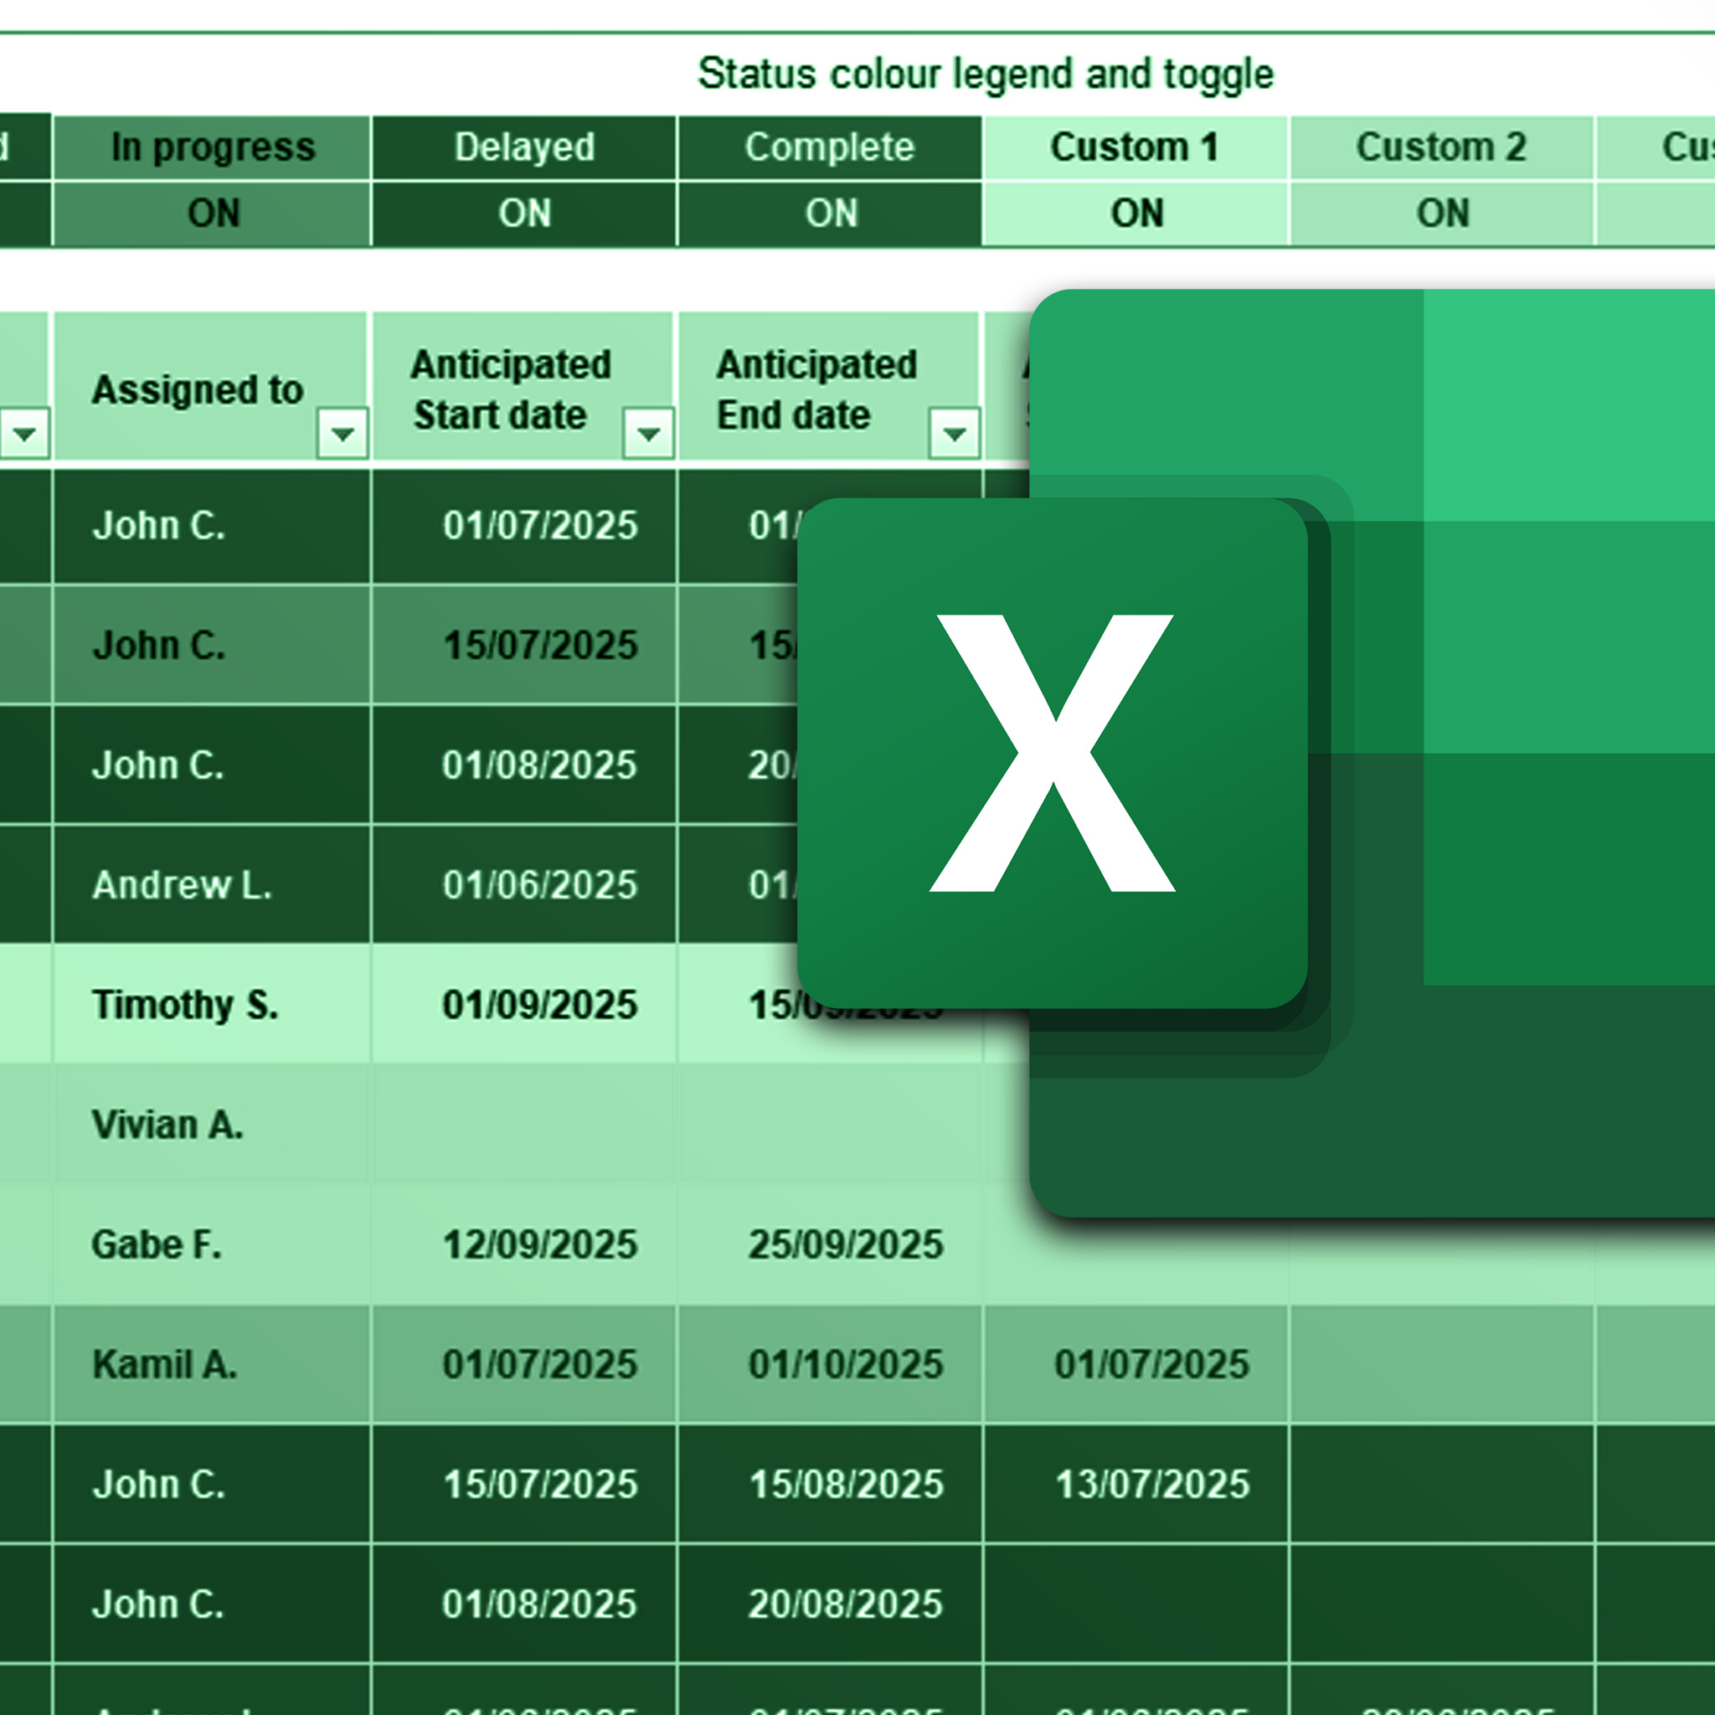Select the Delayed status colour cell

click(524, 147)
